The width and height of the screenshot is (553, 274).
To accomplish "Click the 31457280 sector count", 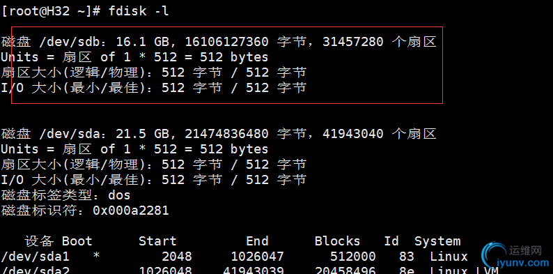I will (x=352, y=43).
